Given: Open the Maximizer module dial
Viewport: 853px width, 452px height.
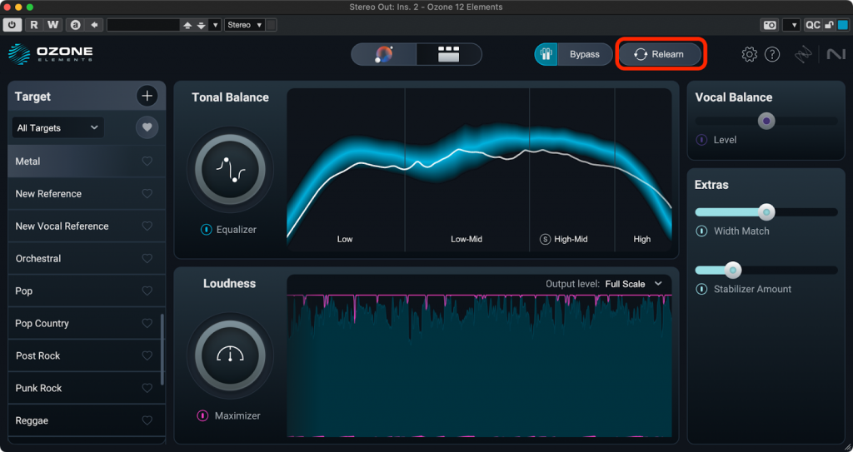Looking at the screenshot, I should pos(229,355).
